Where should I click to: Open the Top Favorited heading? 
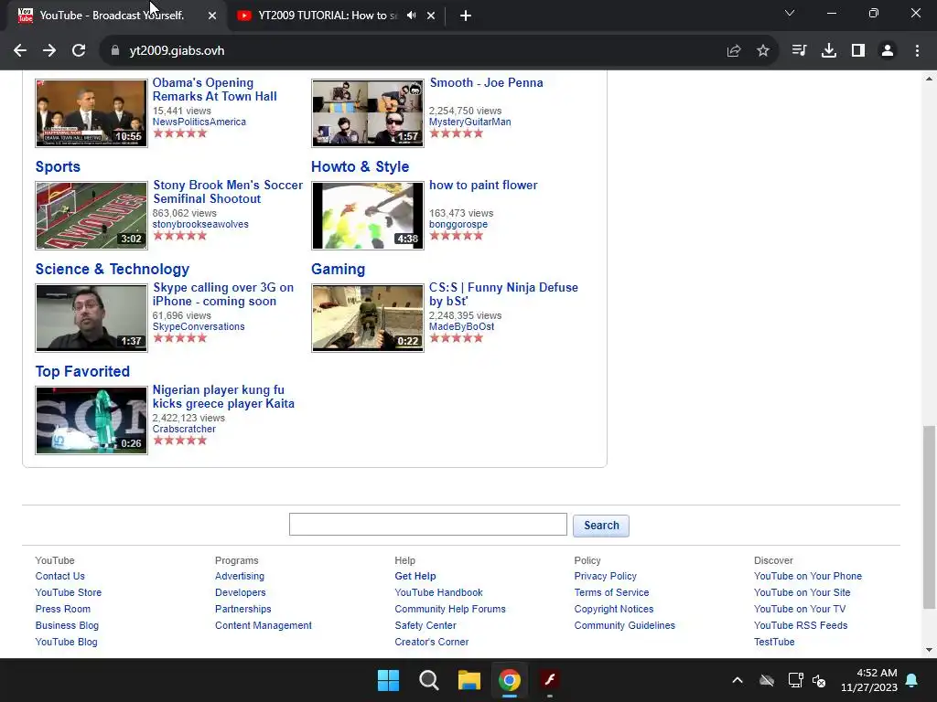(x=82, y=371)
